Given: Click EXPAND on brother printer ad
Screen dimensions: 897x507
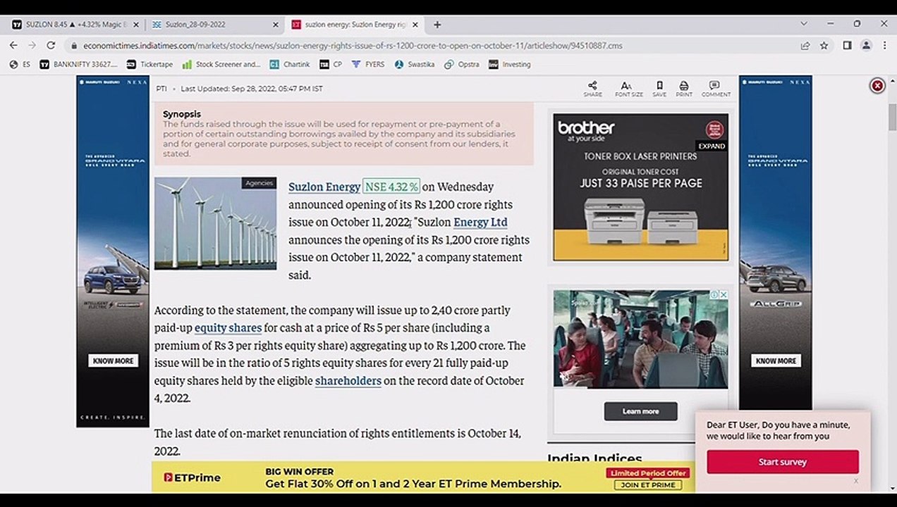Looking at the screenshot, I should click(712, 146).
